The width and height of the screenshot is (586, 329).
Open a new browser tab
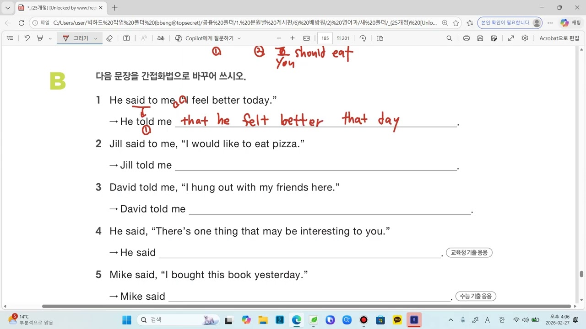coord(114,8)
